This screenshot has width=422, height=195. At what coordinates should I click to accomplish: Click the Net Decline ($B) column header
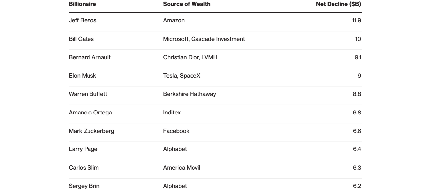pyautogui.click(x=338, y=4)
